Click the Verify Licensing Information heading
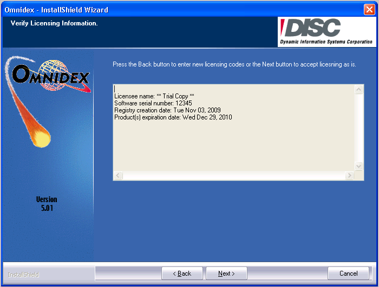 [x=54, y=23]
